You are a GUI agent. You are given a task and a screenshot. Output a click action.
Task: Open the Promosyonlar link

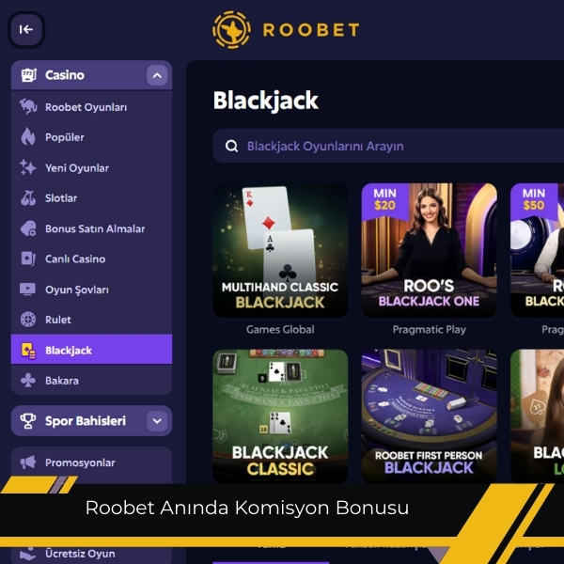click(x=91, y=462)
